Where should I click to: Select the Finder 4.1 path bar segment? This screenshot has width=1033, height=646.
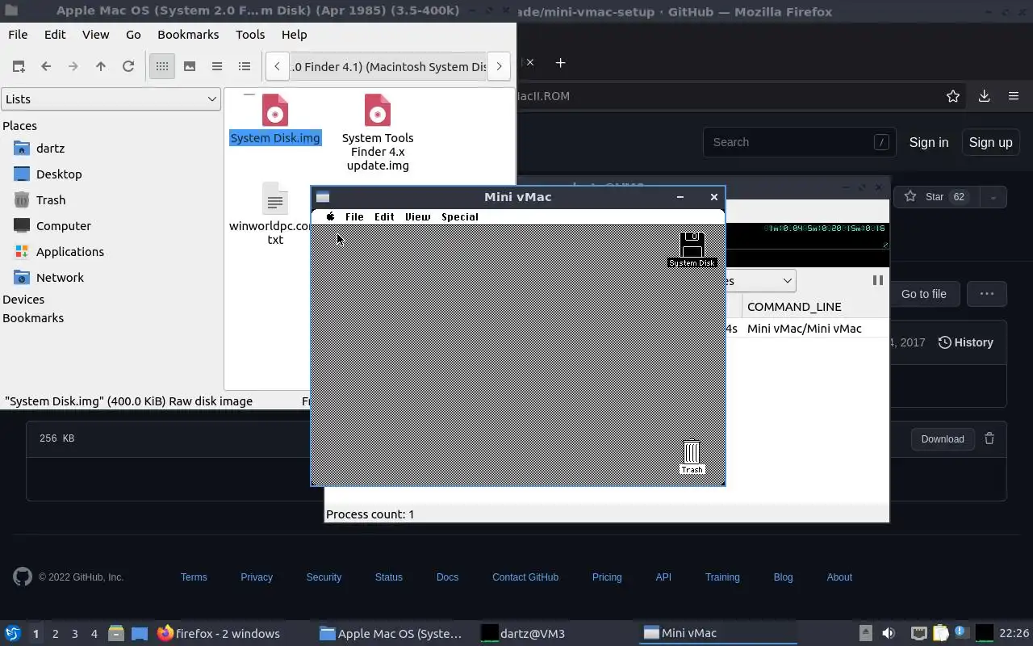point(388,66)
